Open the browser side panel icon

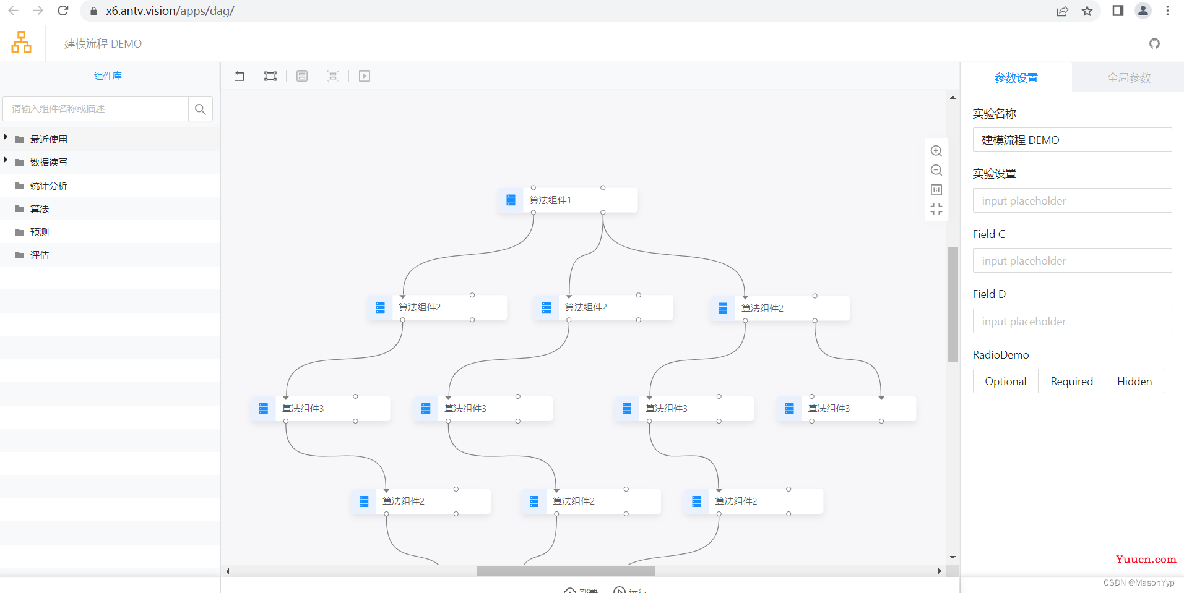[x=1118, y=11]
